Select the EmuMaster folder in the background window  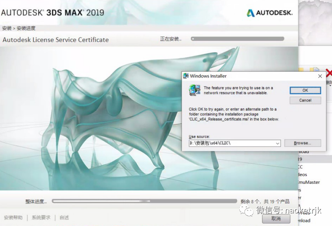[309, 182]
